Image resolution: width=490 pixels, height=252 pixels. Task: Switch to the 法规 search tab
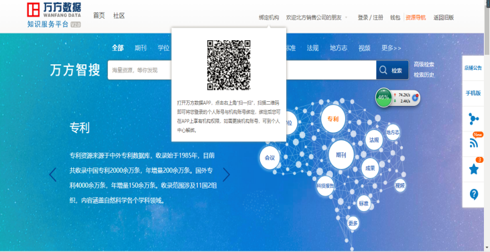312,48
